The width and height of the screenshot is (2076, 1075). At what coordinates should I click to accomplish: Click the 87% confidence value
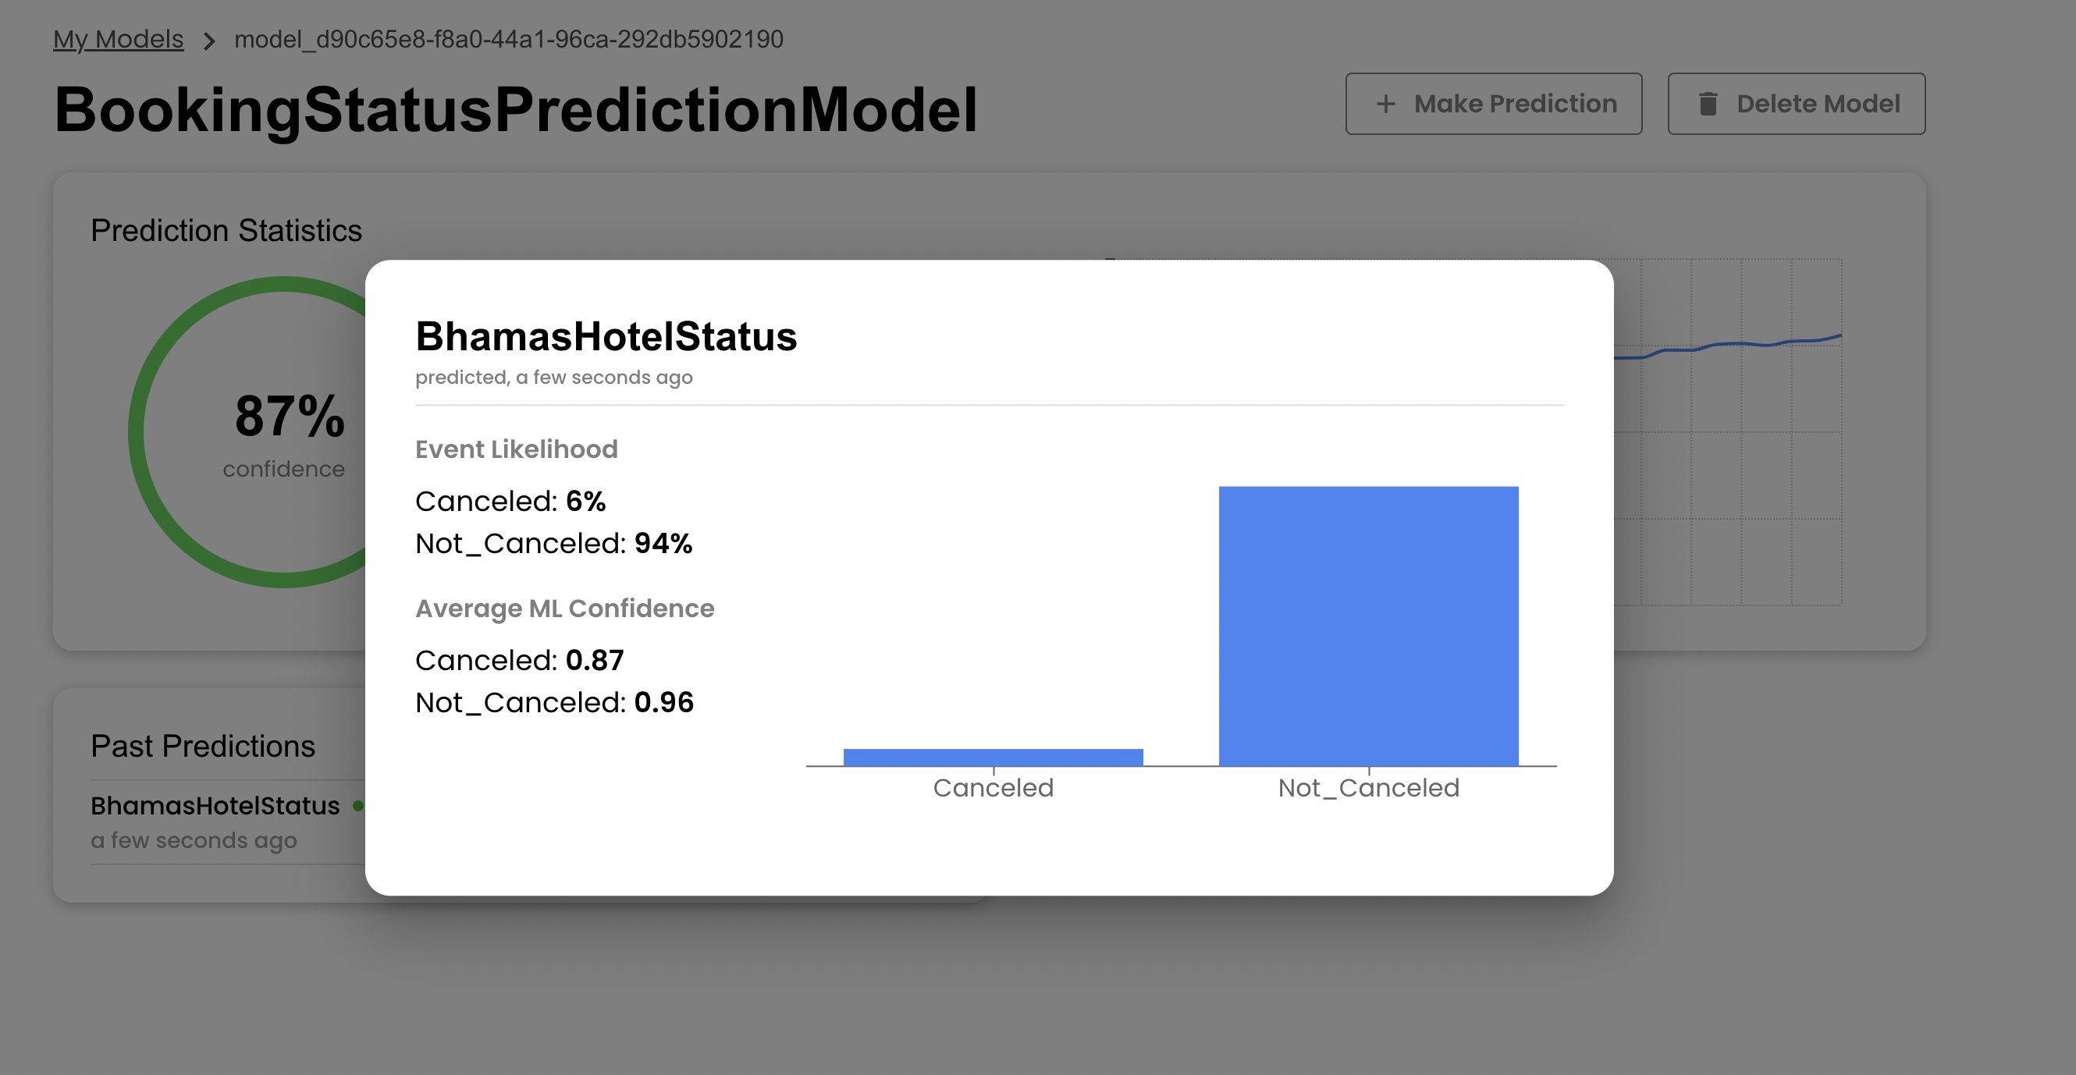pos(290,417)
